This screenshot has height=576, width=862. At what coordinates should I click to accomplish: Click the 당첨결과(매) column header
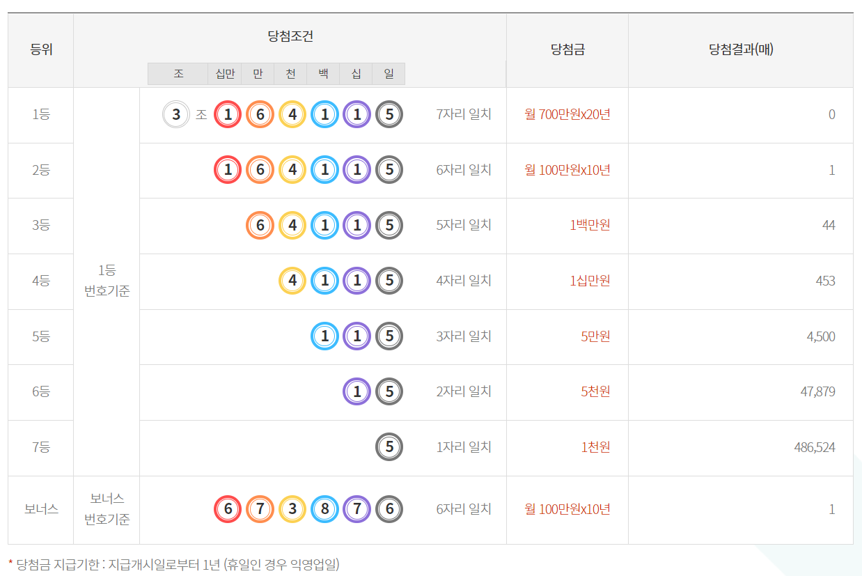[740, 49]
